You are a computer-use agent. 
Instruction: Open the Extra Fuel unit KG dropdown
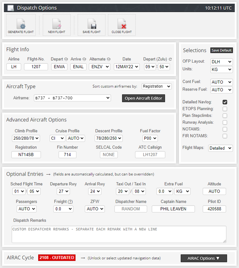182,191
